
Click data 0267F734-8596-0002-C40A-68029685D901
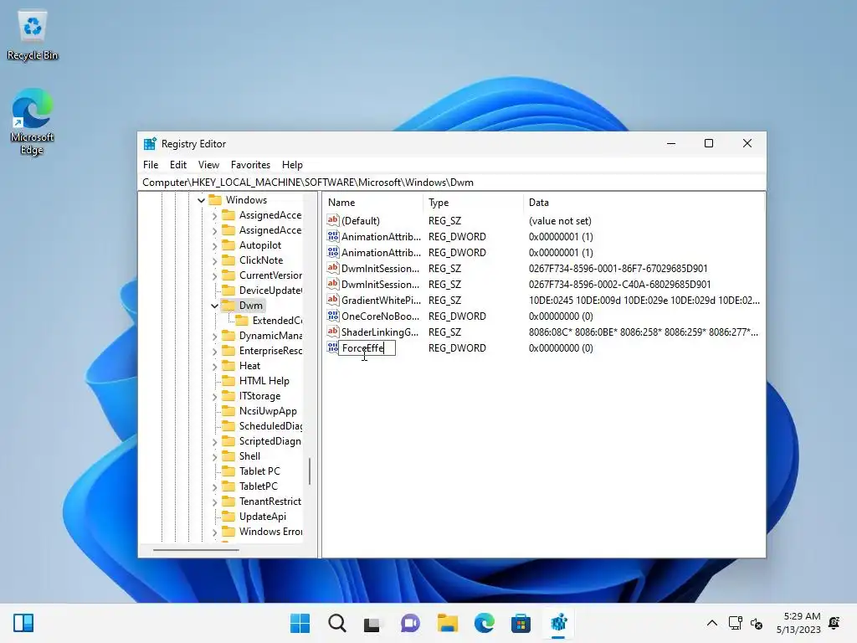[x=619, y=285]
